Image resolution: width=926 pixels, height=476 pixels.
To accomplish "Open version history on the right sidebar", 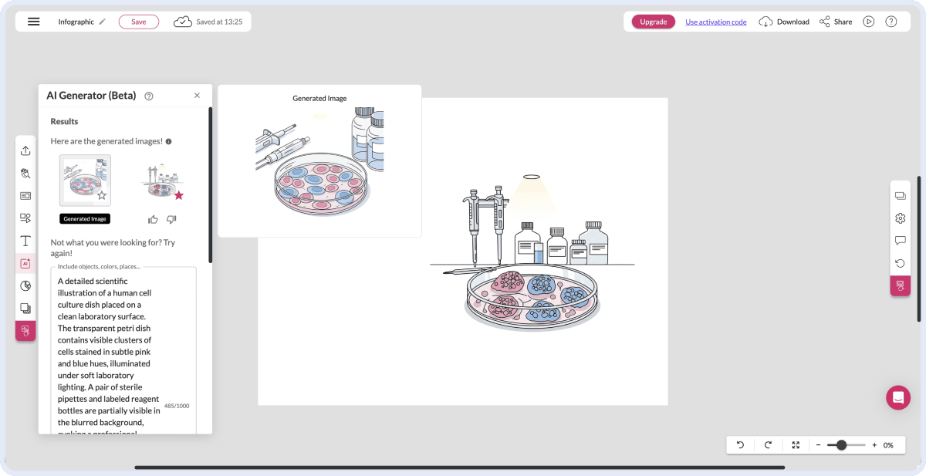I will pos(900,262).
